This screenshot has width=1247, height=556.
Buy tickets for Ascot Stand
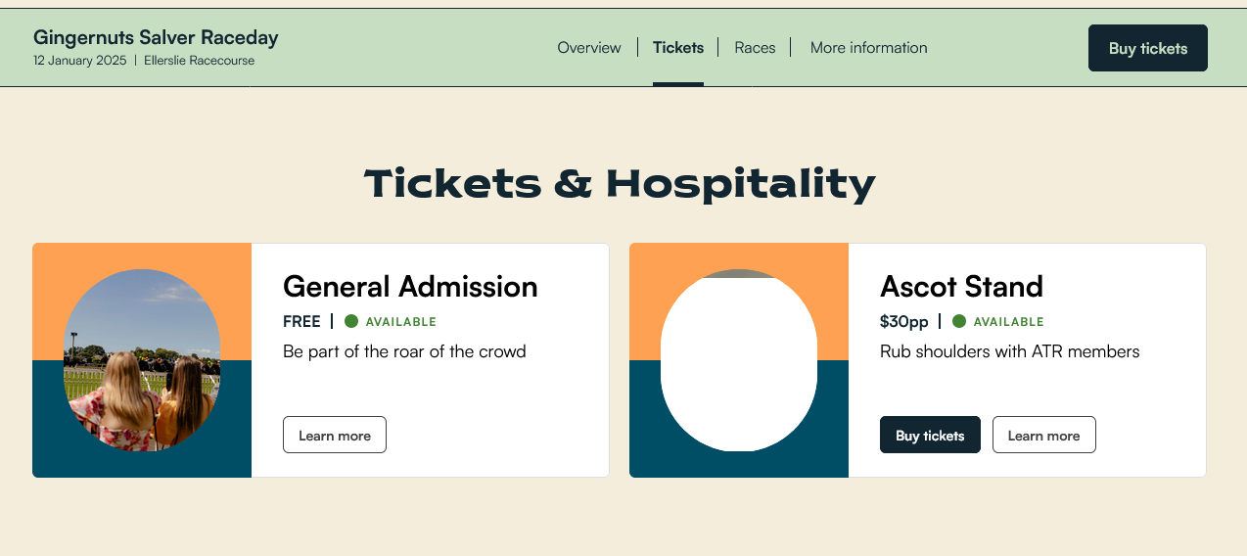point(930,435)
